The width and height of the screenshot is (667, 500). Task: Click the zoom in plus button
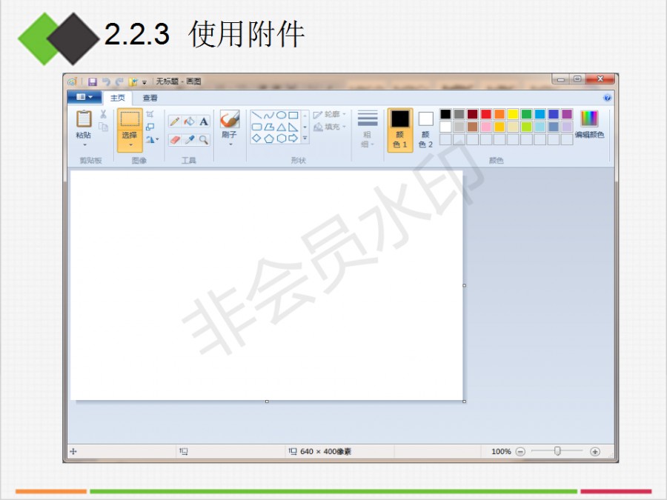click(595, 451)
